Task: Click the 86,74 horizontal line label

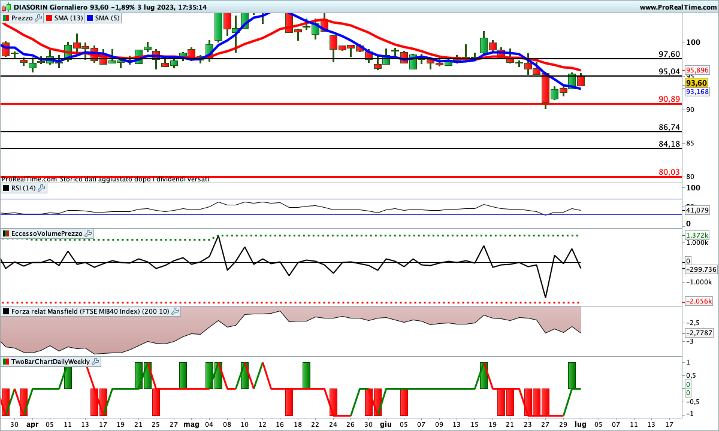Action: coord(669,127)
